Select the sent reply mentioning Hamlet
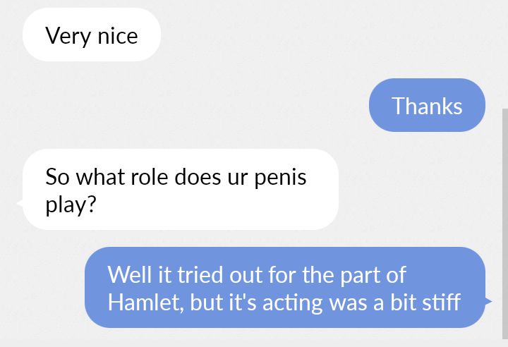508x347 pixels. [x=284, y=288]
